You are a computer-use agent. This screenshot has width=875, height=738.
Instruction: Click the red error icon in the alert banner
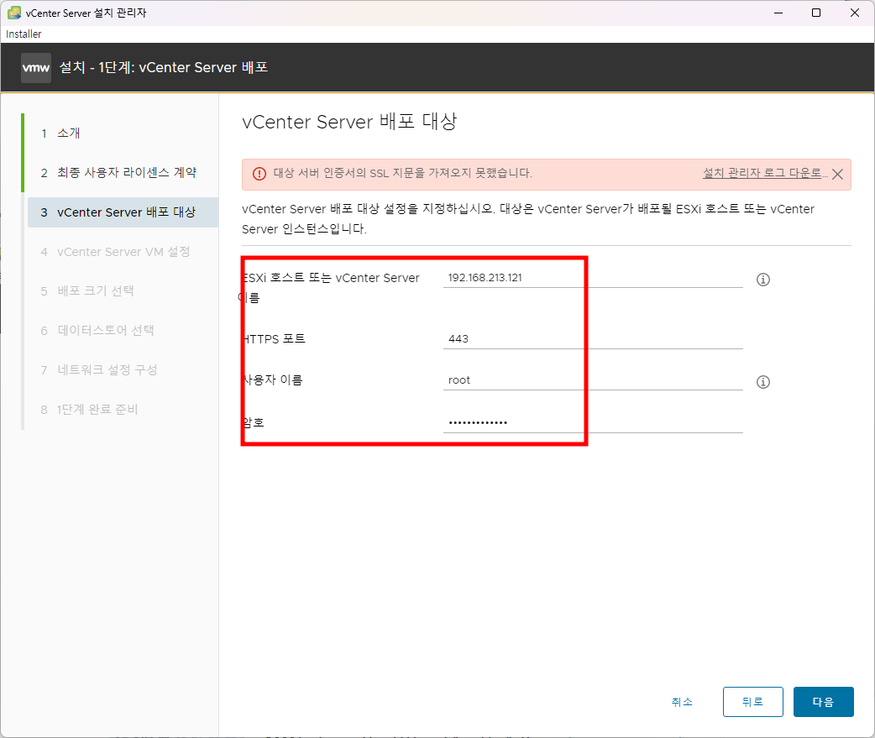(x=259, y=174)
